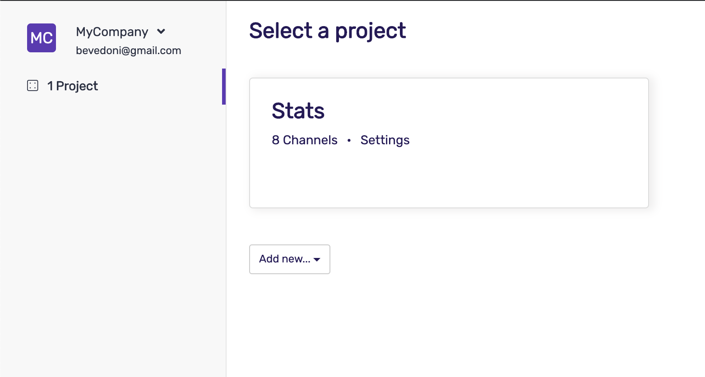
Task: Click the purple active sidebar indicator bar
Action: [x=224, y=87]
